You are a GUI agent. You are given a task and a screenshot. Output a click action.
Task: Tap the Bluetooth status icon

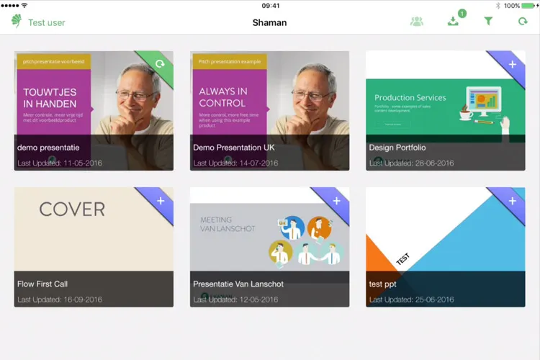click(498, 6)
